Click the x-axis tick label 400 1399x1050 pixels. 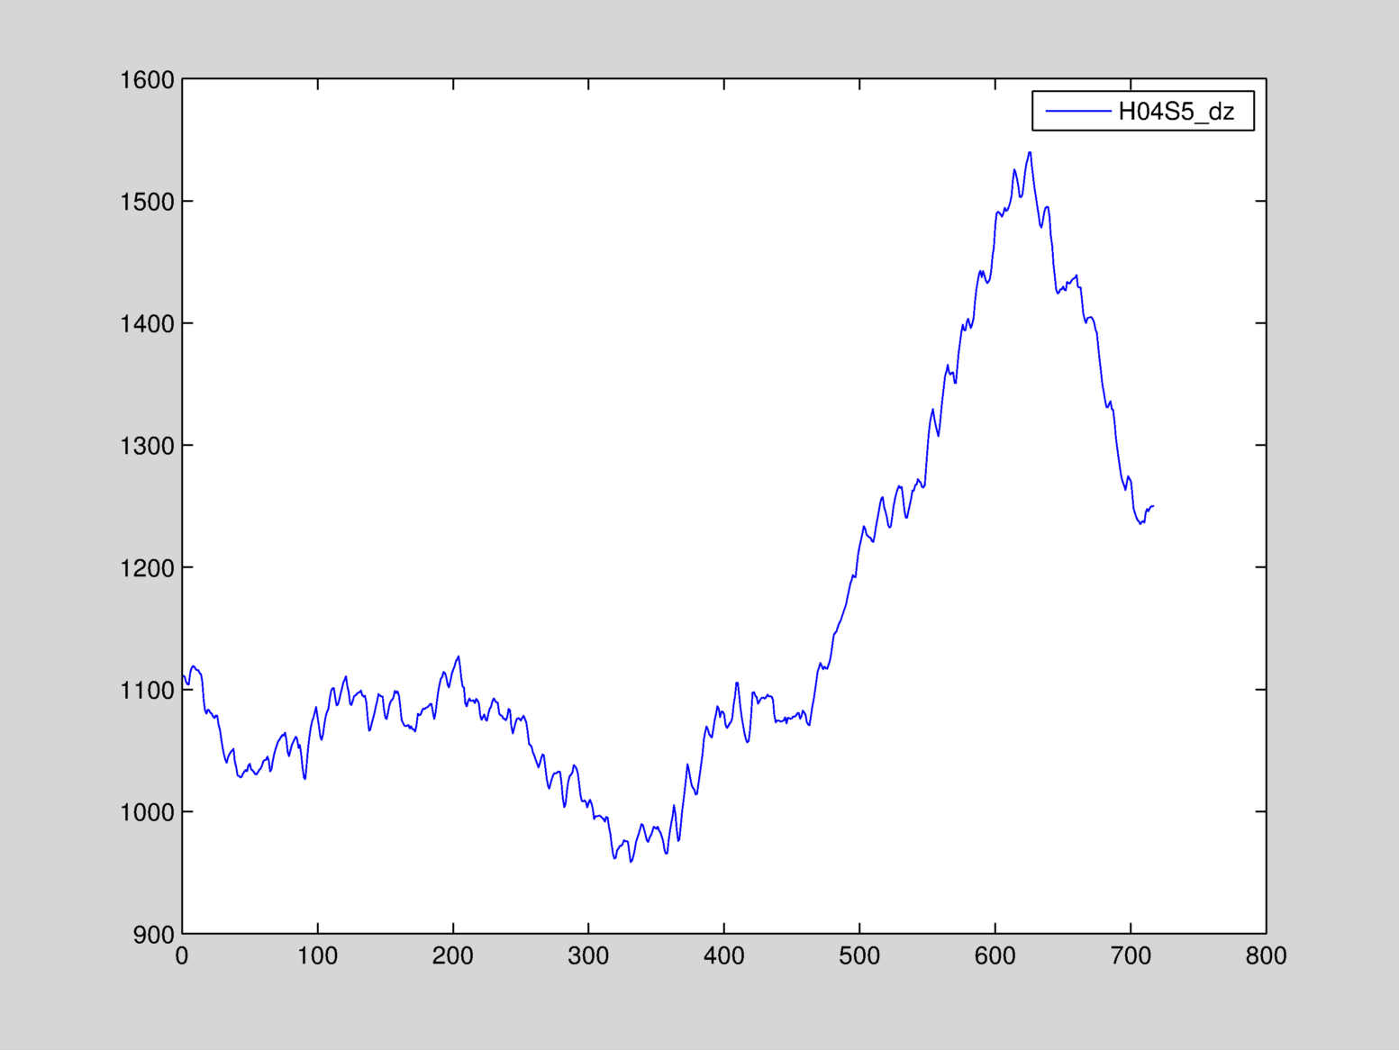(x=724, y=956)
